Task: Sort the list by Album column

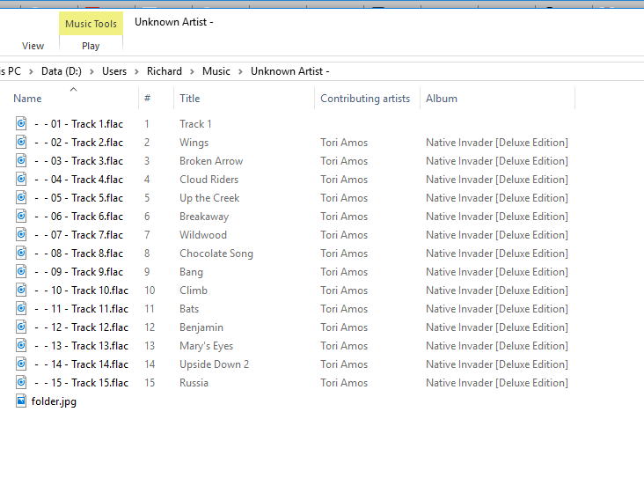Action: click(442, 99)
